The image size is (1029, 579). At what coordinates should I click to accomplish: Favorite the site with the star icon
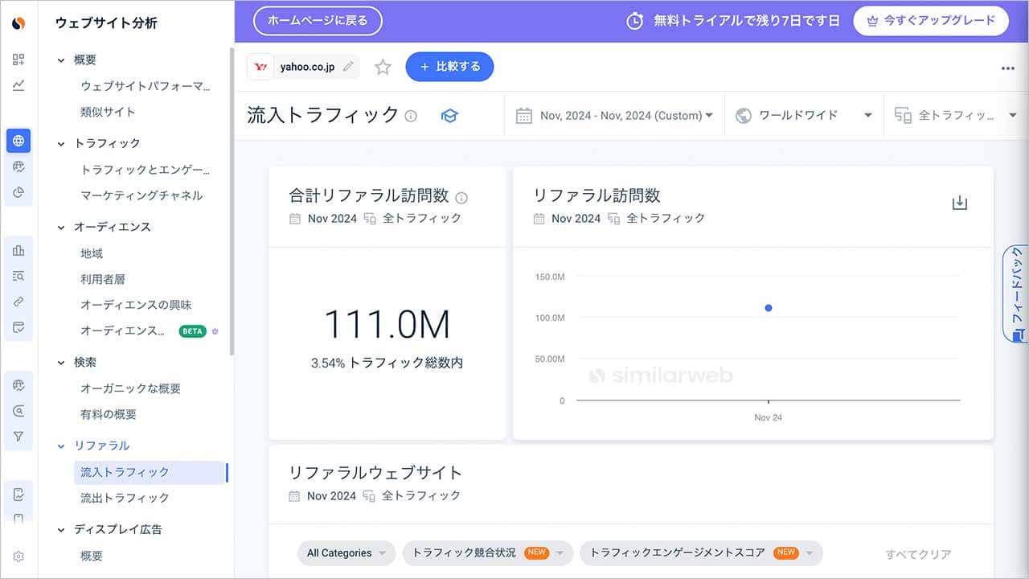tap(383, 67)
